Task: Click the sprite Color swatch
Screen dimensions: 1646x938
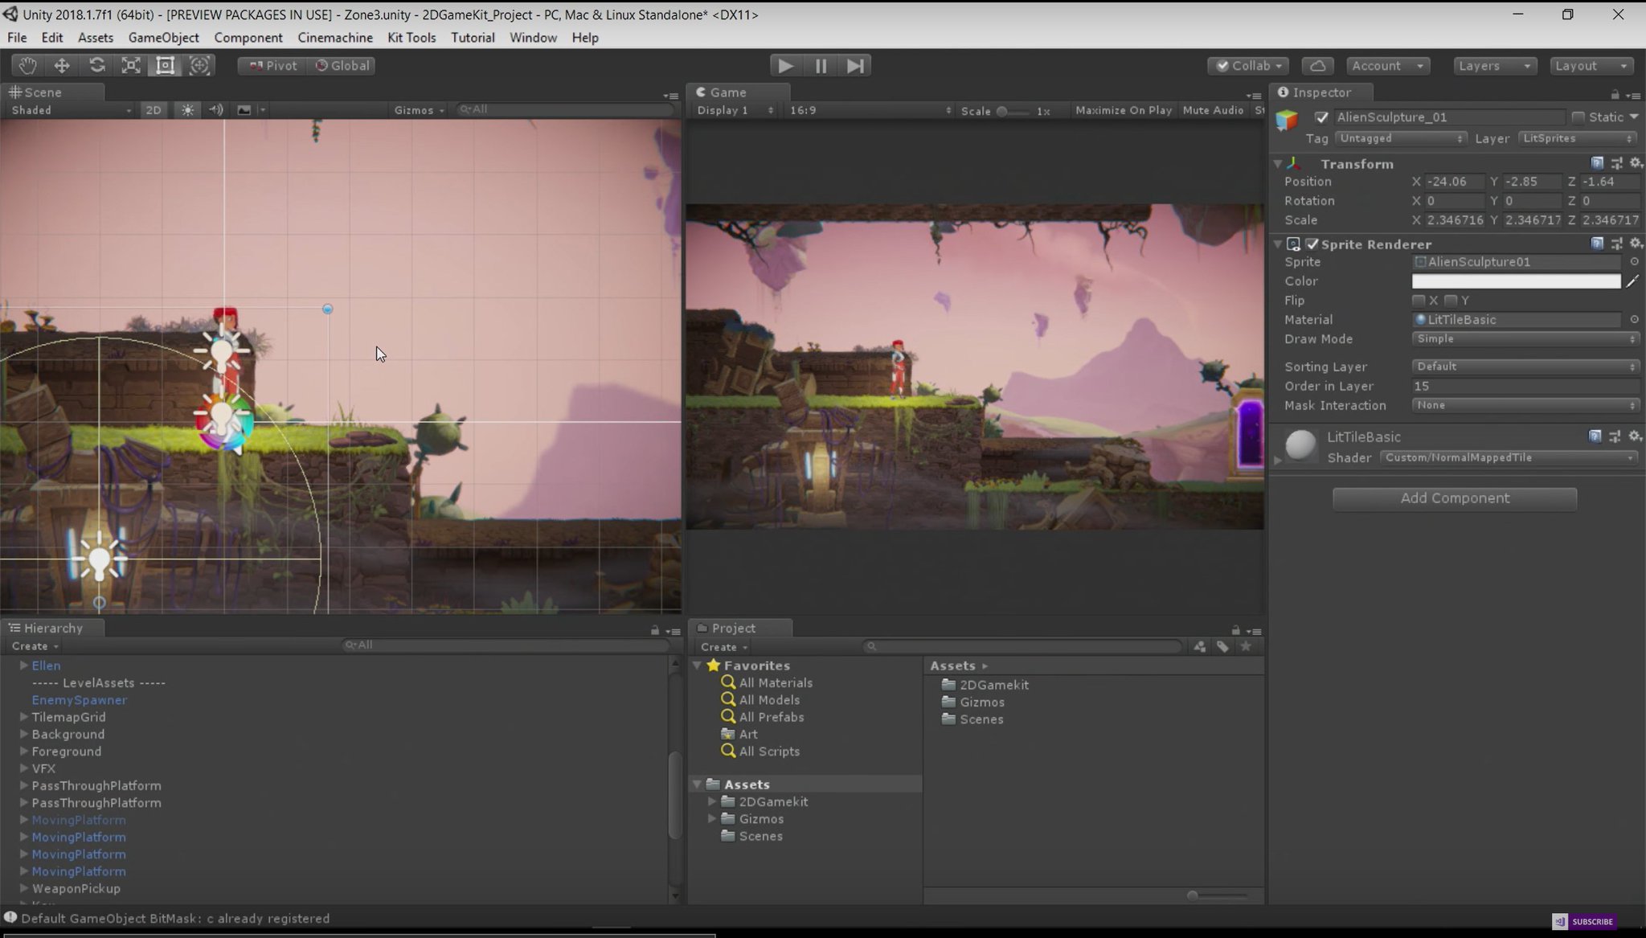Action: pyautogui.click(x=1516, y=281)
